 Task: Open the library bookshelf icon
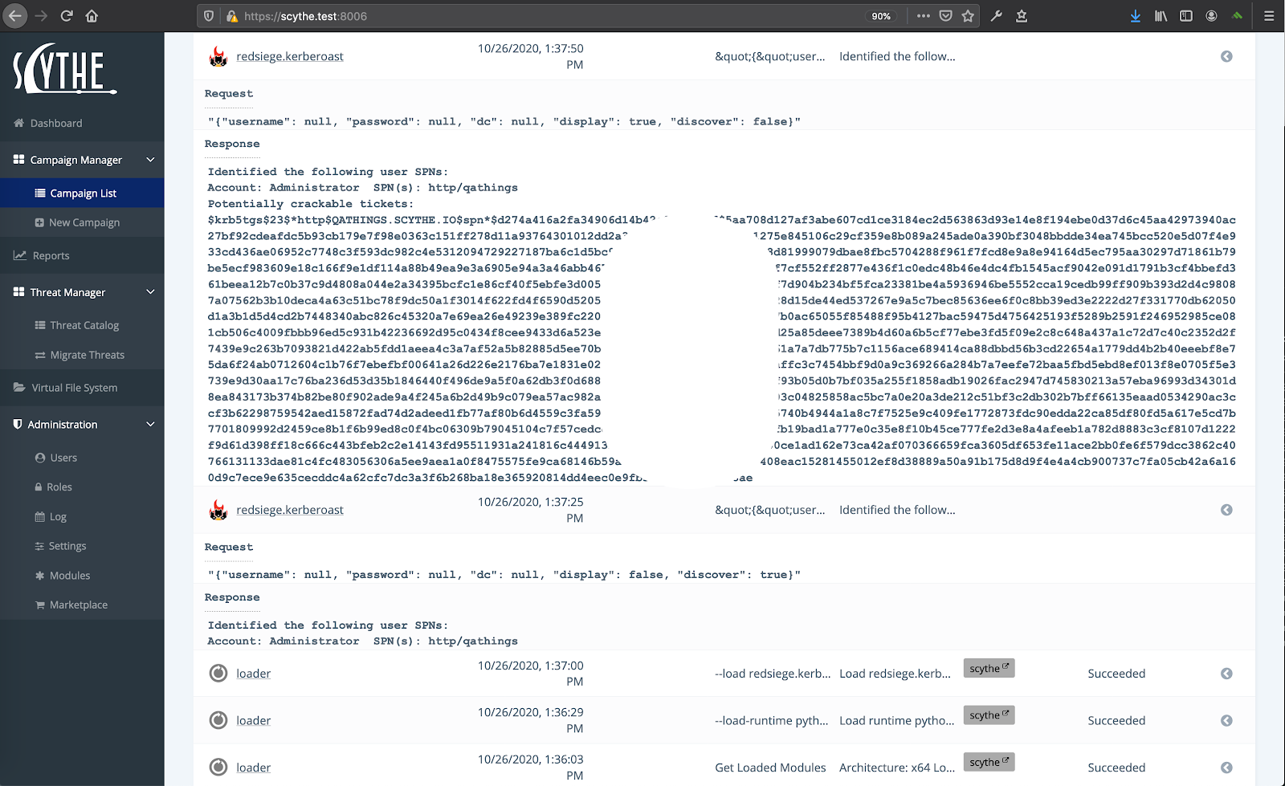coord(1161,16)
